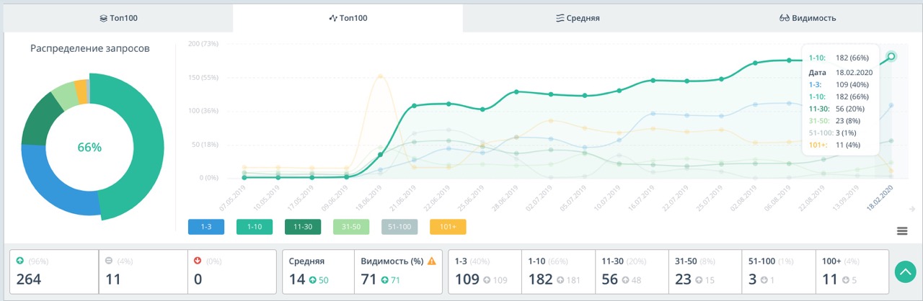Click the 1-10 stat card showing 182
This screenshot has width=923, height=301.
pos(558,272)
